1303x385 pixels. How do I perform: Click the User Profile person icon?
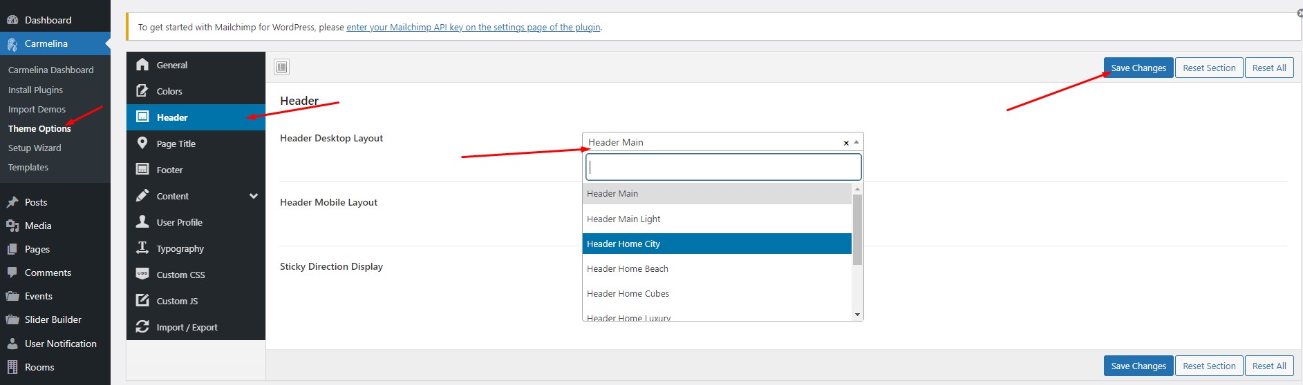(x=142, y=222)
